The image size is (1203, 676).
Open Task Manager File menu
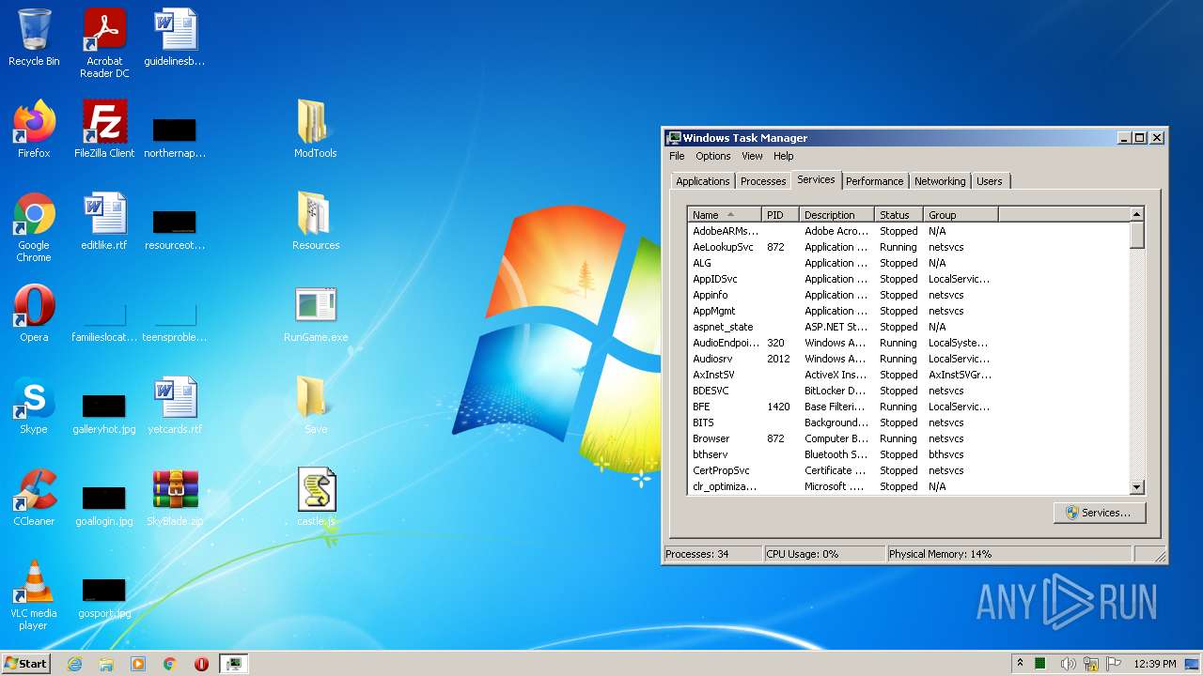point(677,156)
